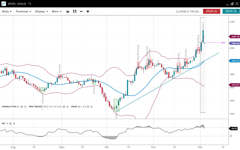Zoom in with the plus icon
This screenshot has height=150, width=240.
tap(88, 11)
